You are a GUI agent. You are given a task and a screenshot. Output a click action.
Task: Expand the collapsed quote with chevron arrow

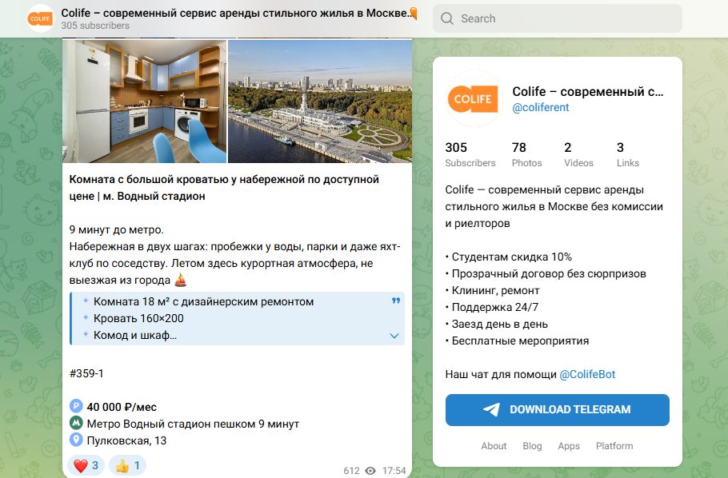(394, 336)
